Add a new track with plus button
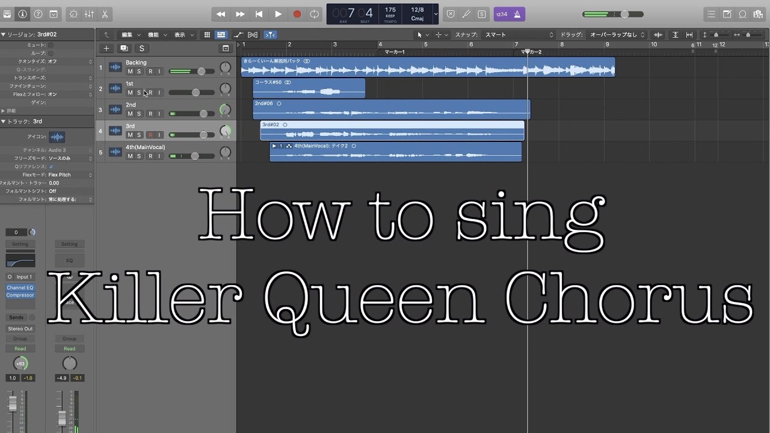This screenshot has height=433, width=770. tap(106, 48)
